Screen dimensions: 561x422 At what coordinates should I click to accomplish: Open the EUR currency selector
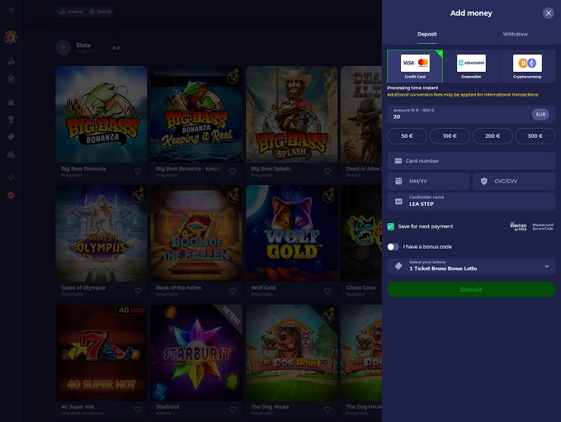(x=540, y=115)
